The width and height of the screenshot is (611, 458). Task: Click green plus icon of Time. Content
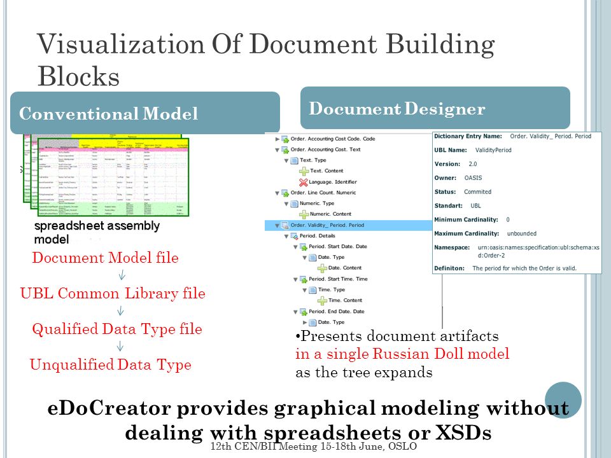pyautogui.click(x=322, y=301)
